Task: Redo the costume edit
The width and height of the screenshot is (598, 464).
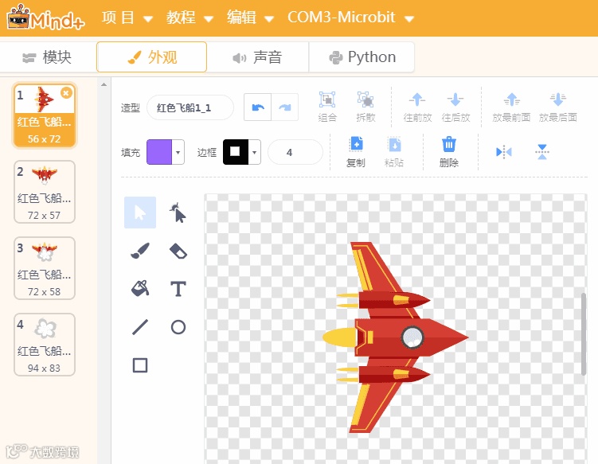Action: click(284, 107)
